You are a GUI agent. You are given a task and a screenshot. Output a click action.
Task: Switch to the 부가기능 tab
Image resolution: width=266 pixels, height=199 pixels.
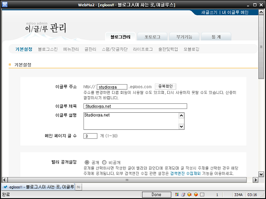184,37
